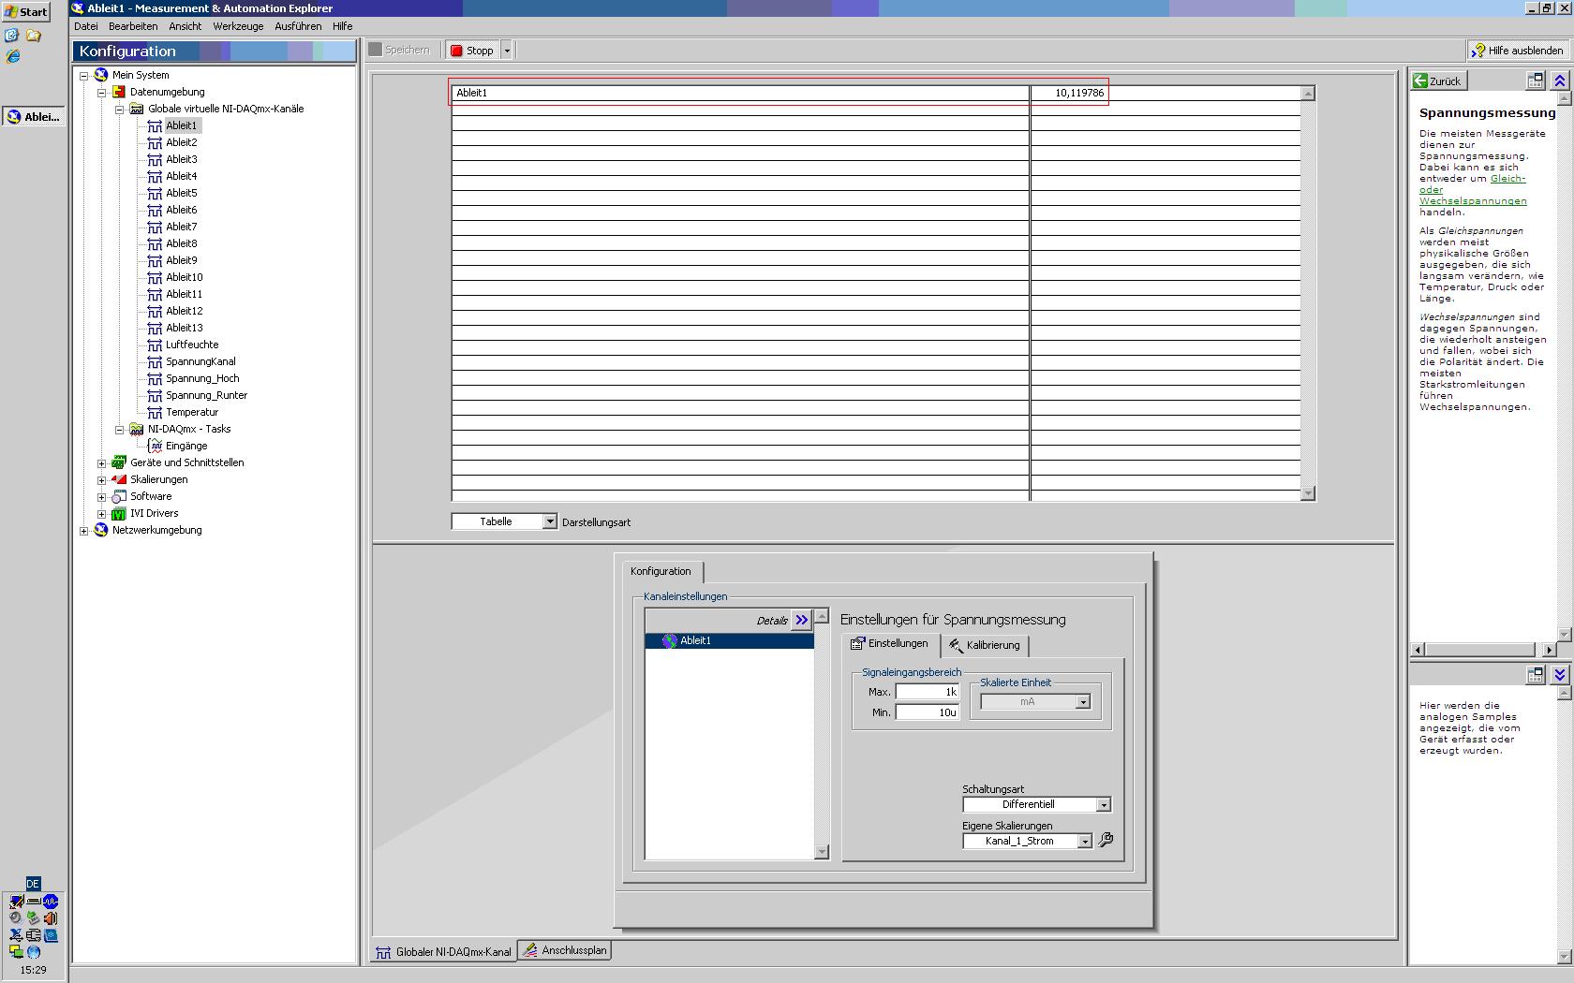Click the wrench icon next to Eigene Skalierungen

[1106, 840]
